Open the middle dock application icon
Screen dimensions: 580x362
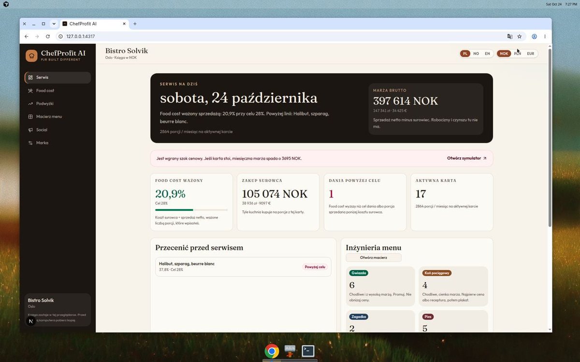tap(290, 351)
